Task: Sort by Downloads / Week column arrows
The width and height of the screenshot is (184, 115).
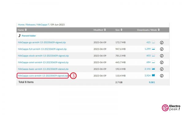Action: tap(159, 30)
